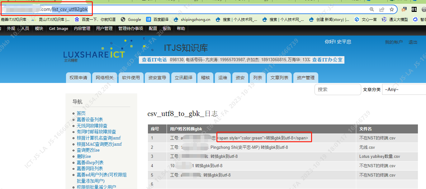This screenshot has height=189, width=426.
Task: Open the 通义大模型 bookmark
Action: pos(395,19)
